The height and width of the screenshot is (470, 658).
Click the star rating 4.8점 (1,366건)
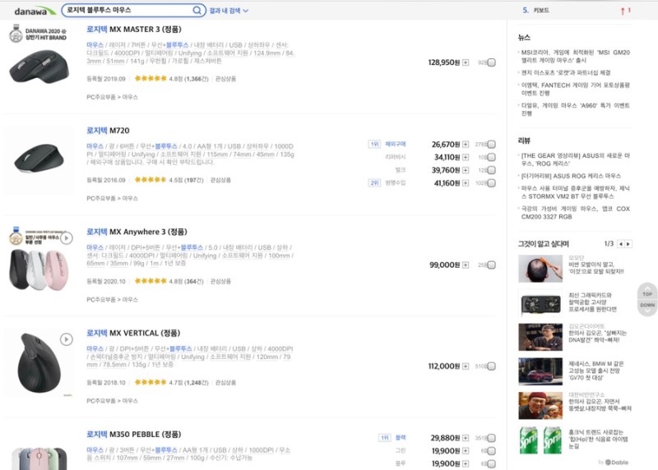pos(172,79)
